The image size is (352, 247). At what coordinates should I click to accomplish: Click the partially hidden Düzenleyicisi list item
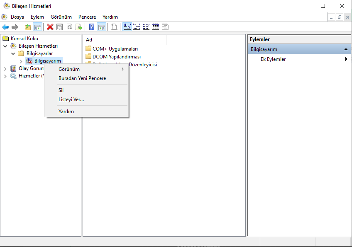click(142, 65)
